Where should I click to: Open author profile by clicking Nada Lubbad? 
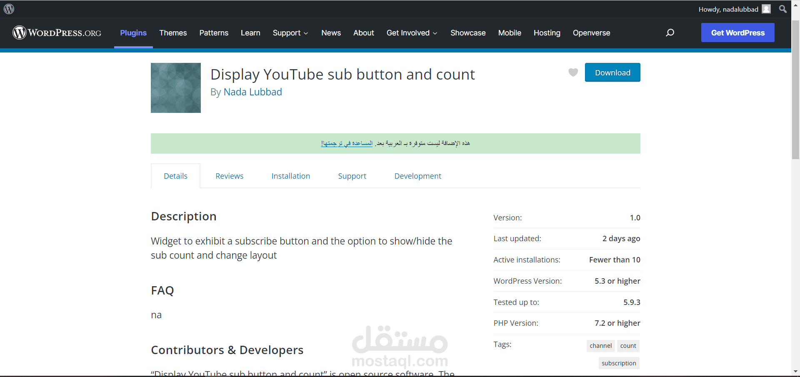253,92
